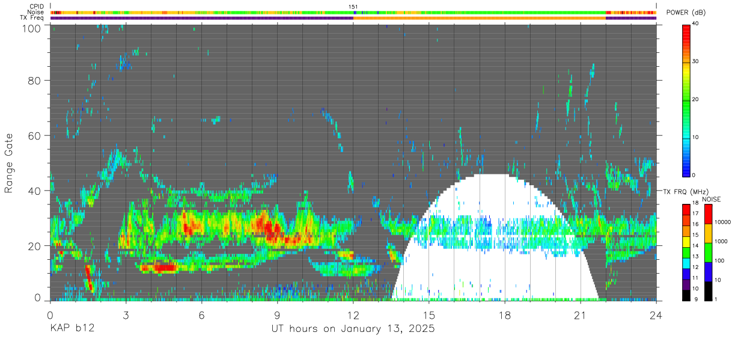Click the Range Gate axis title
Screen dimensions: 738x341
(x=9, y=163)
